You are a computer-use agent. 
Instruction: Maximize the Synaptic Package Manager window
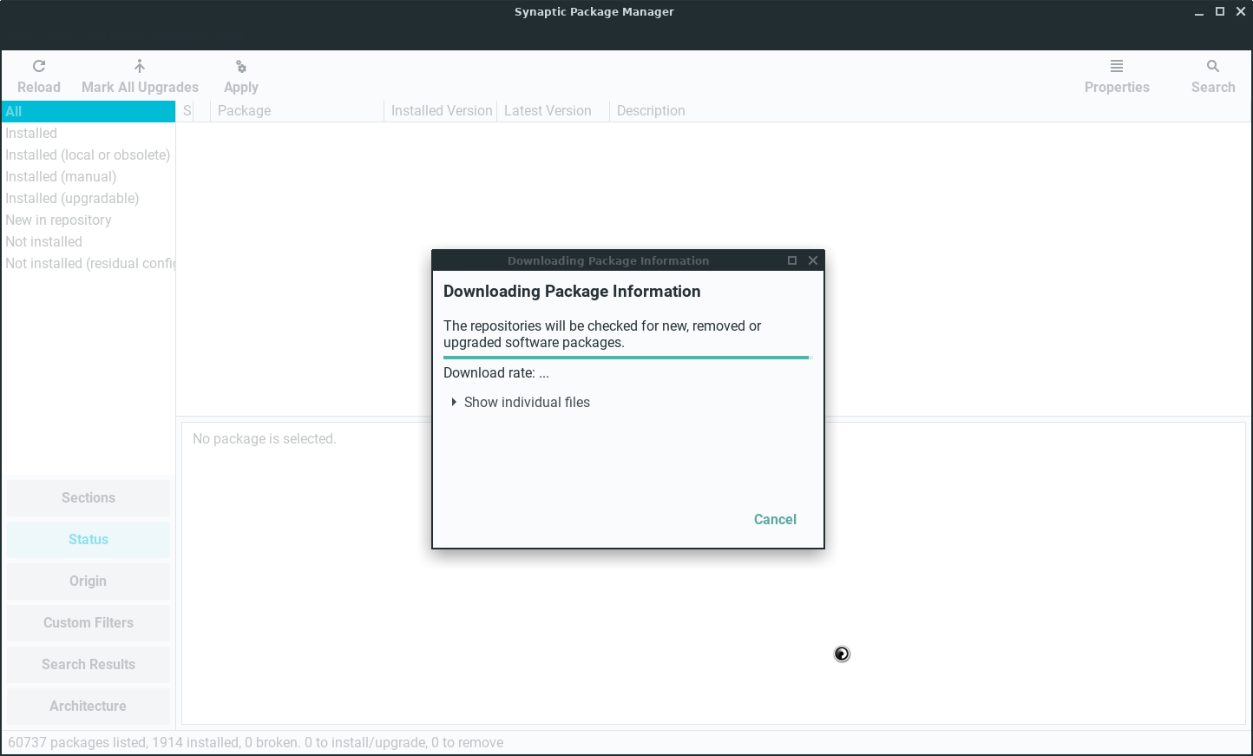[x=1220, y=12]
